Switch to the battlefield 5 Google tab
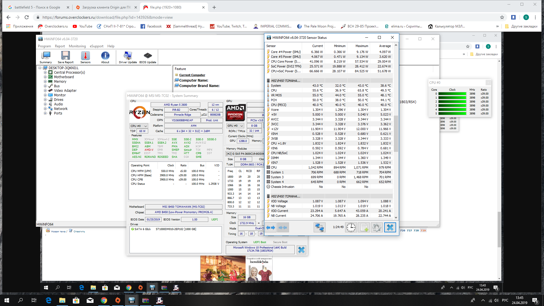 pos(37,7)
